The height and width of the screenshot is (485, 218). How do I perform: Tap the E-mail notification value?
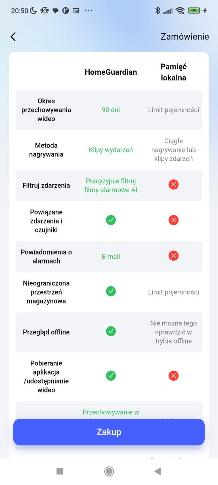pyautogui.click(x=111, y=257)
